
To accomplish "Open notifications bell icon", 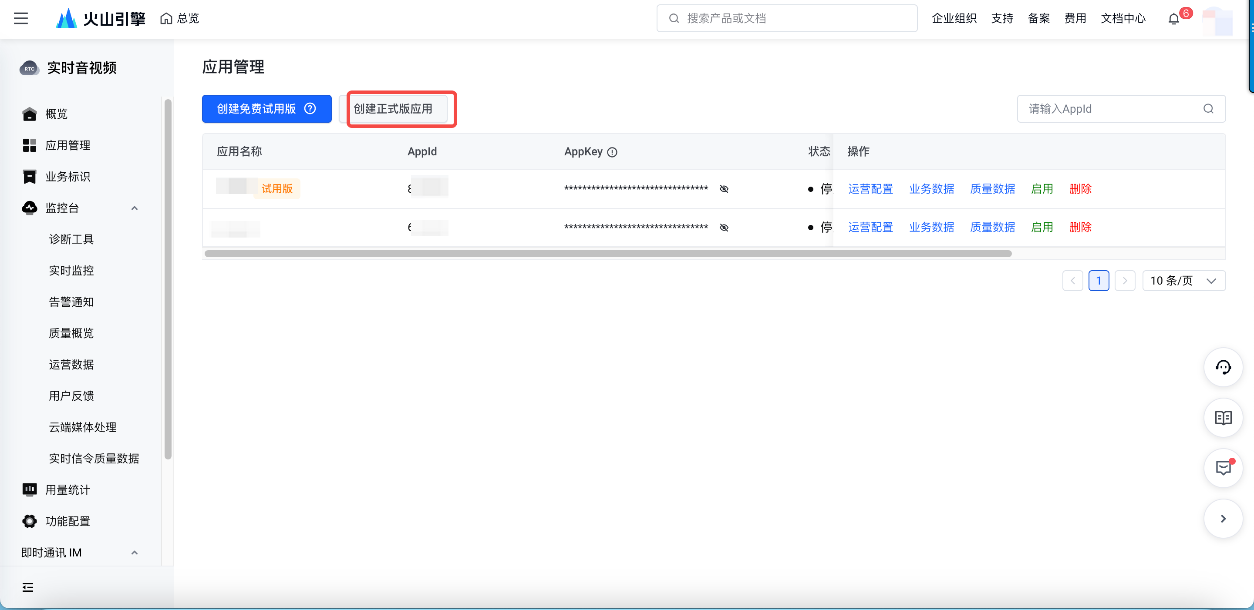I will coord(1174,19).
